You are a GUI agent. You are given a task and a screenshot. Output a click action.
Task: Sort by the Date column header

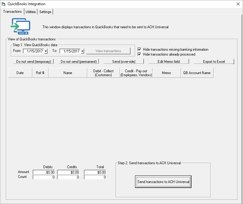(x=20, y=73)
